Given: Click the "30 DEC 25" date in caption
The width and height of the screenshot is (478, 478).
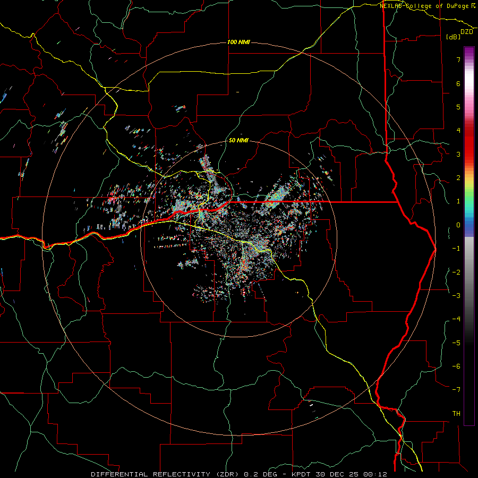Looking at the screenshot, I should click(337, 474).
